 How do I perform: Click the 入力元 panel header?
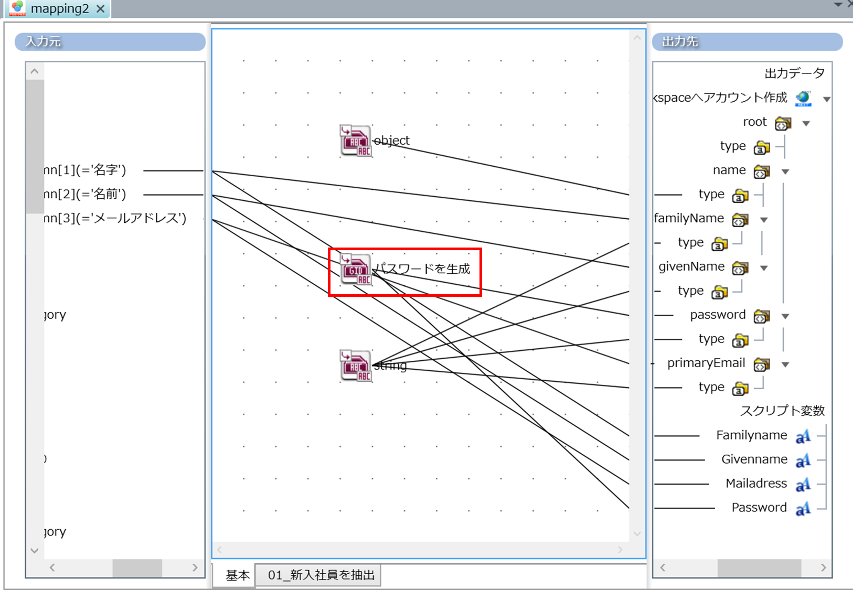[110, 42]
